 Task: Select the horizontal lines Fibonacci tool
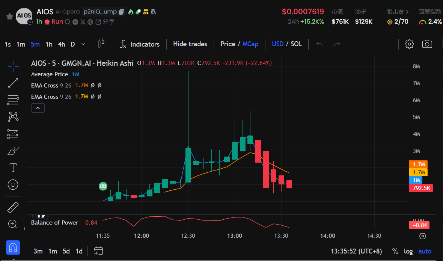pyautogui.click(x=13, y=100)
